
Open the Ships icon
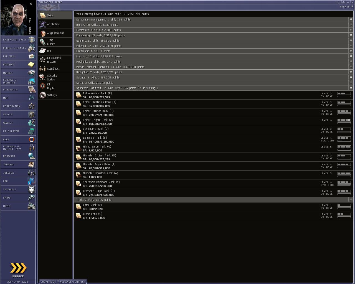(32, 198)
